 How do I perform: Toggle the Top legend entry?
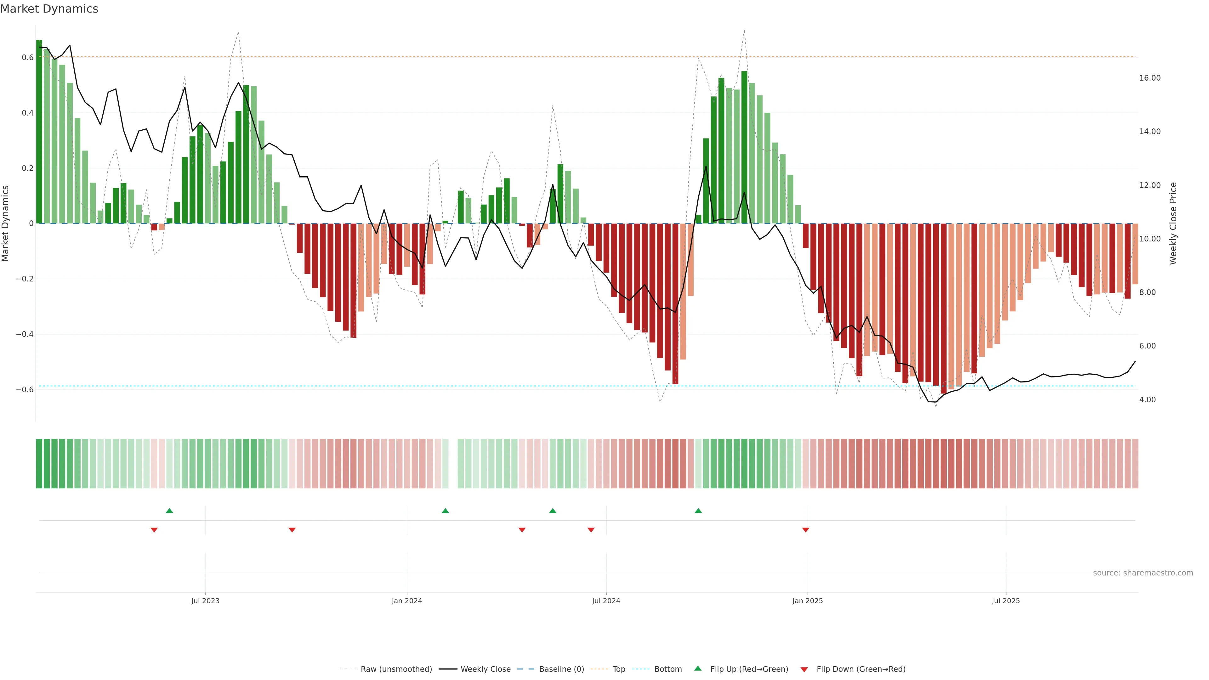[619, 669]
